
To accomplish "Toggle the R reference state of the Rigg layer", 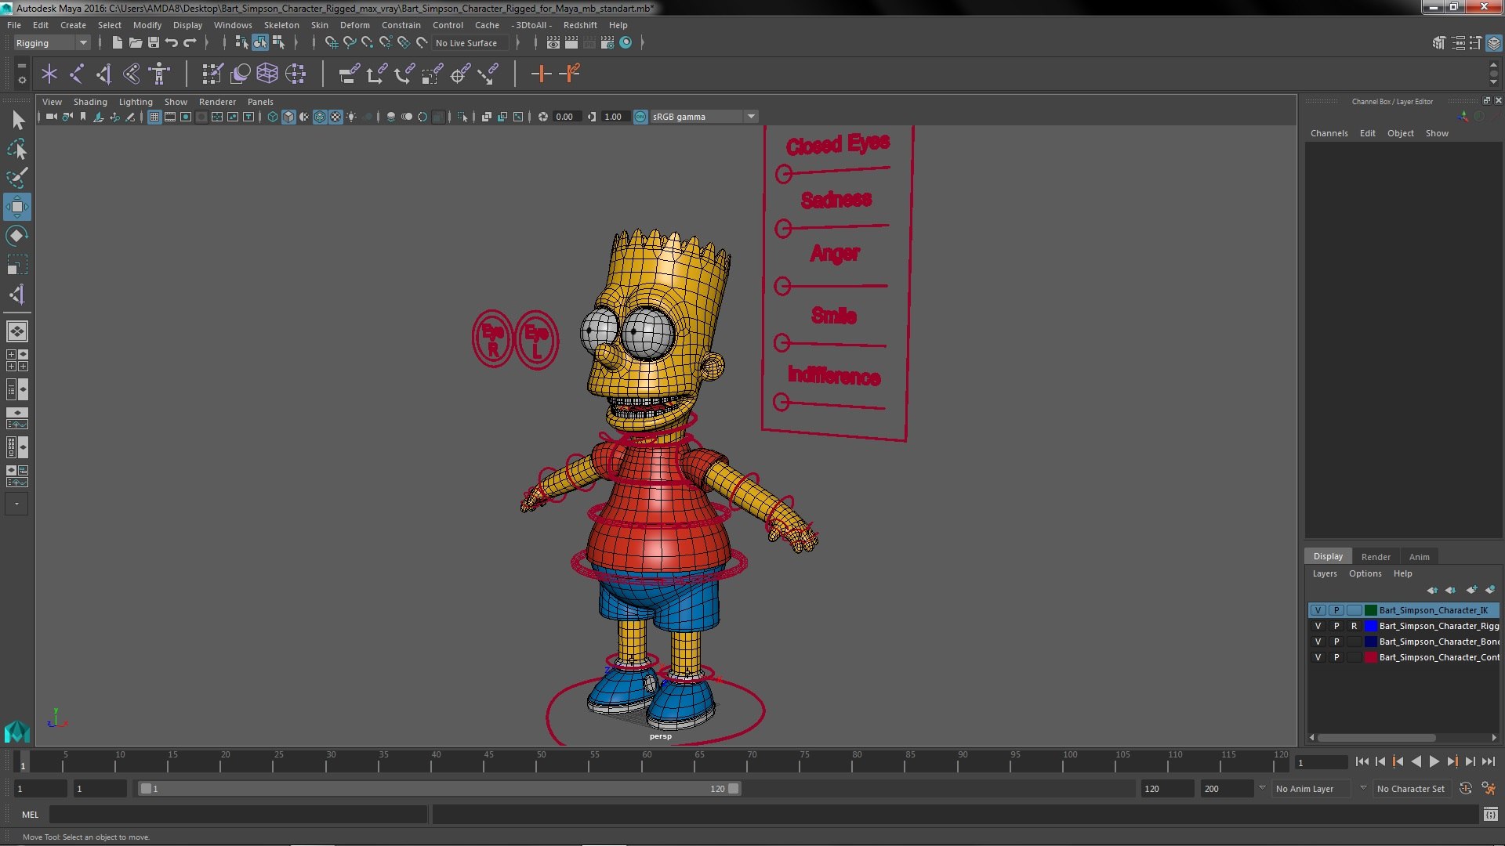I will 1354,626.
